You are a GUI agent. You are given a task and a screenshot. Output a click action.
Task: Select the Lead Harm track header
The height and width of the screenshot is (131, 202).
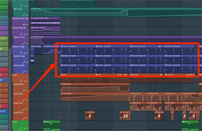coord(21,87)
